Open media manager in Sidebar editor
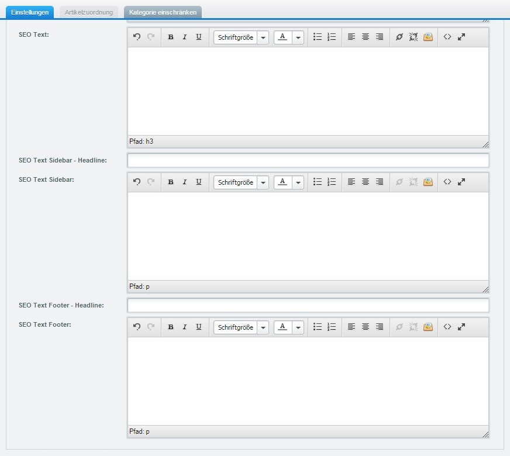 428,182
